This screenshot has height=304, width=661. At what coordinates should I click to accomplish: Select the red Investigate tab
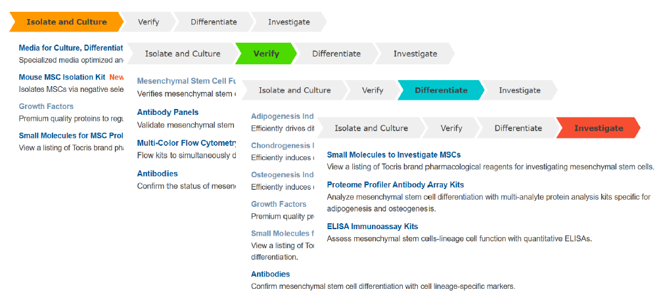click(x=598, y=128)
